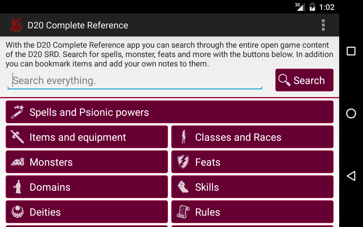Open the Skills category

coord(252,187)
